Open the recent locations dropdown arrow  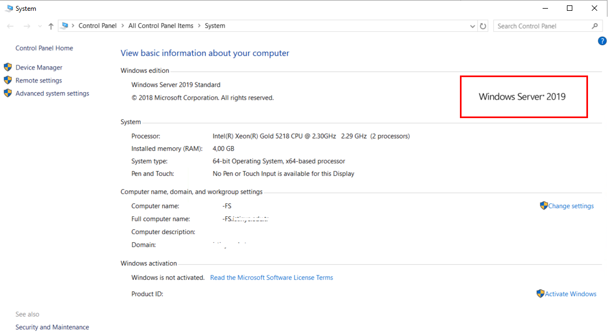point(39,26)
